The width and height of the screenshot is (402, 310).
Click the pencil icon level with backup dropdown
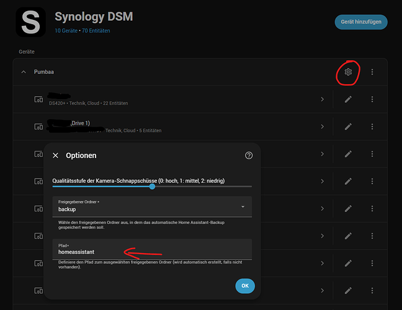tap(348, 209)
